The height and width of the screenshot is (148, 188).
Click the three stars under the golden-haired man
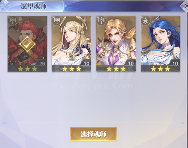pyautogui.click(x=116, y=69)
